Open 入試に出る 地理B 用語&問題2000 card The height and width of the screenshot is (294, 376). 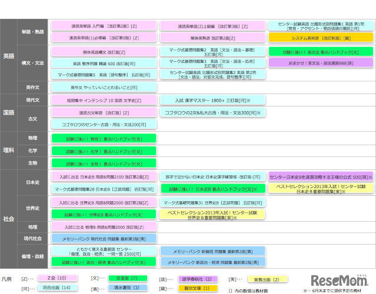(104, 227)
